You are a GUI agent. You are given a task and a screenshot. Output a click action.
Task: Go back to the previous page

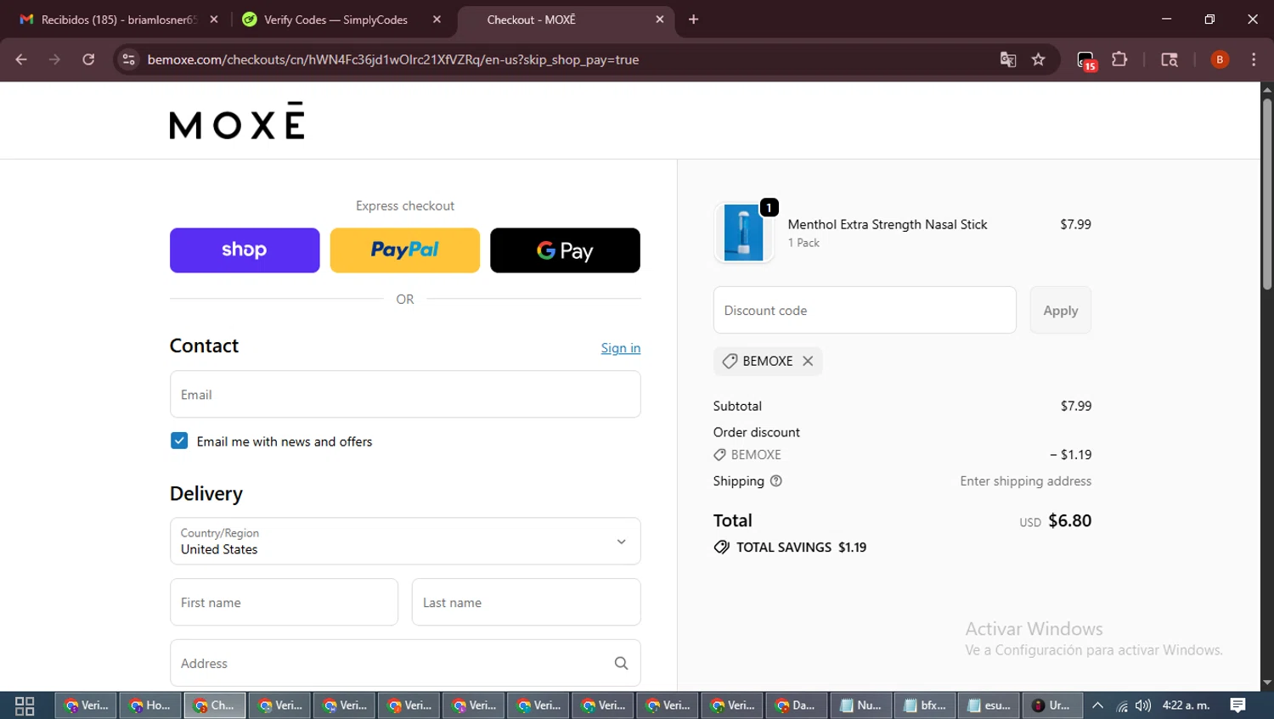[x=21, y=59]
